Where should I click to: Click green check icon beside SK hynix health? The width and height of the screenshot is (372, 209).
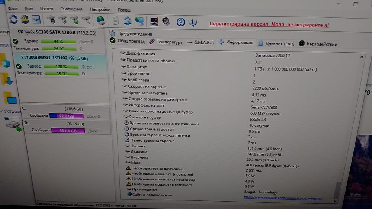pyautogui.click(x=15, y=42)
